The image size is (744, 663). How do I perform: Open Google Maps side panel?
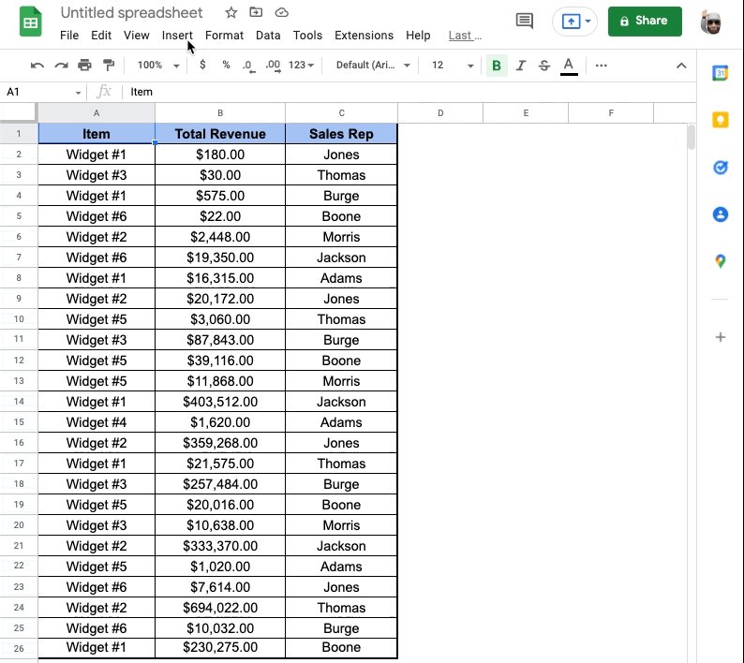click(721, 261)
